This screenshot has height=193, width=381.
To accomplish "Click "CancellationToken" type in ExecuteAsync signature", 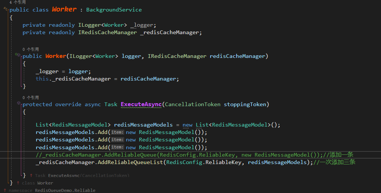I will pyautogui.click(x=193, y=105).
